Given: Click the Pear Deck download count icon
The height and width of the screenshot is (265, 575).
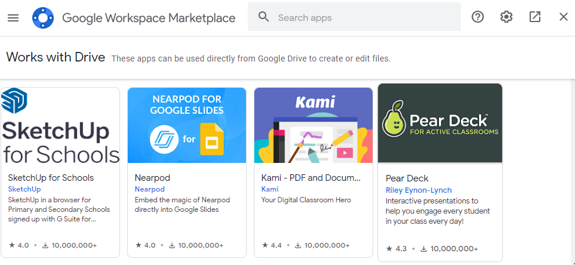Looking at the screenshot, I should pyautogui.click(x=423, y=249).
